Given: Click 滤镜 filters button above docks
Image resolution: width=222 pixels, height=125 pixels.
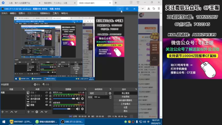Looking at the screenshot, I should [46, 84].
